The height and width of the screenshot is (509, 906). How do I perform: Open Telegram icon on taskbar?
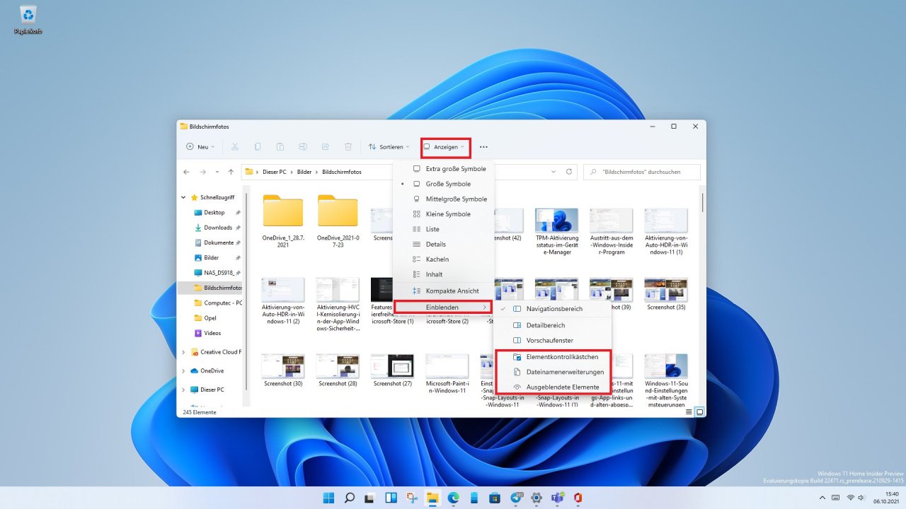tap(516, 498)
